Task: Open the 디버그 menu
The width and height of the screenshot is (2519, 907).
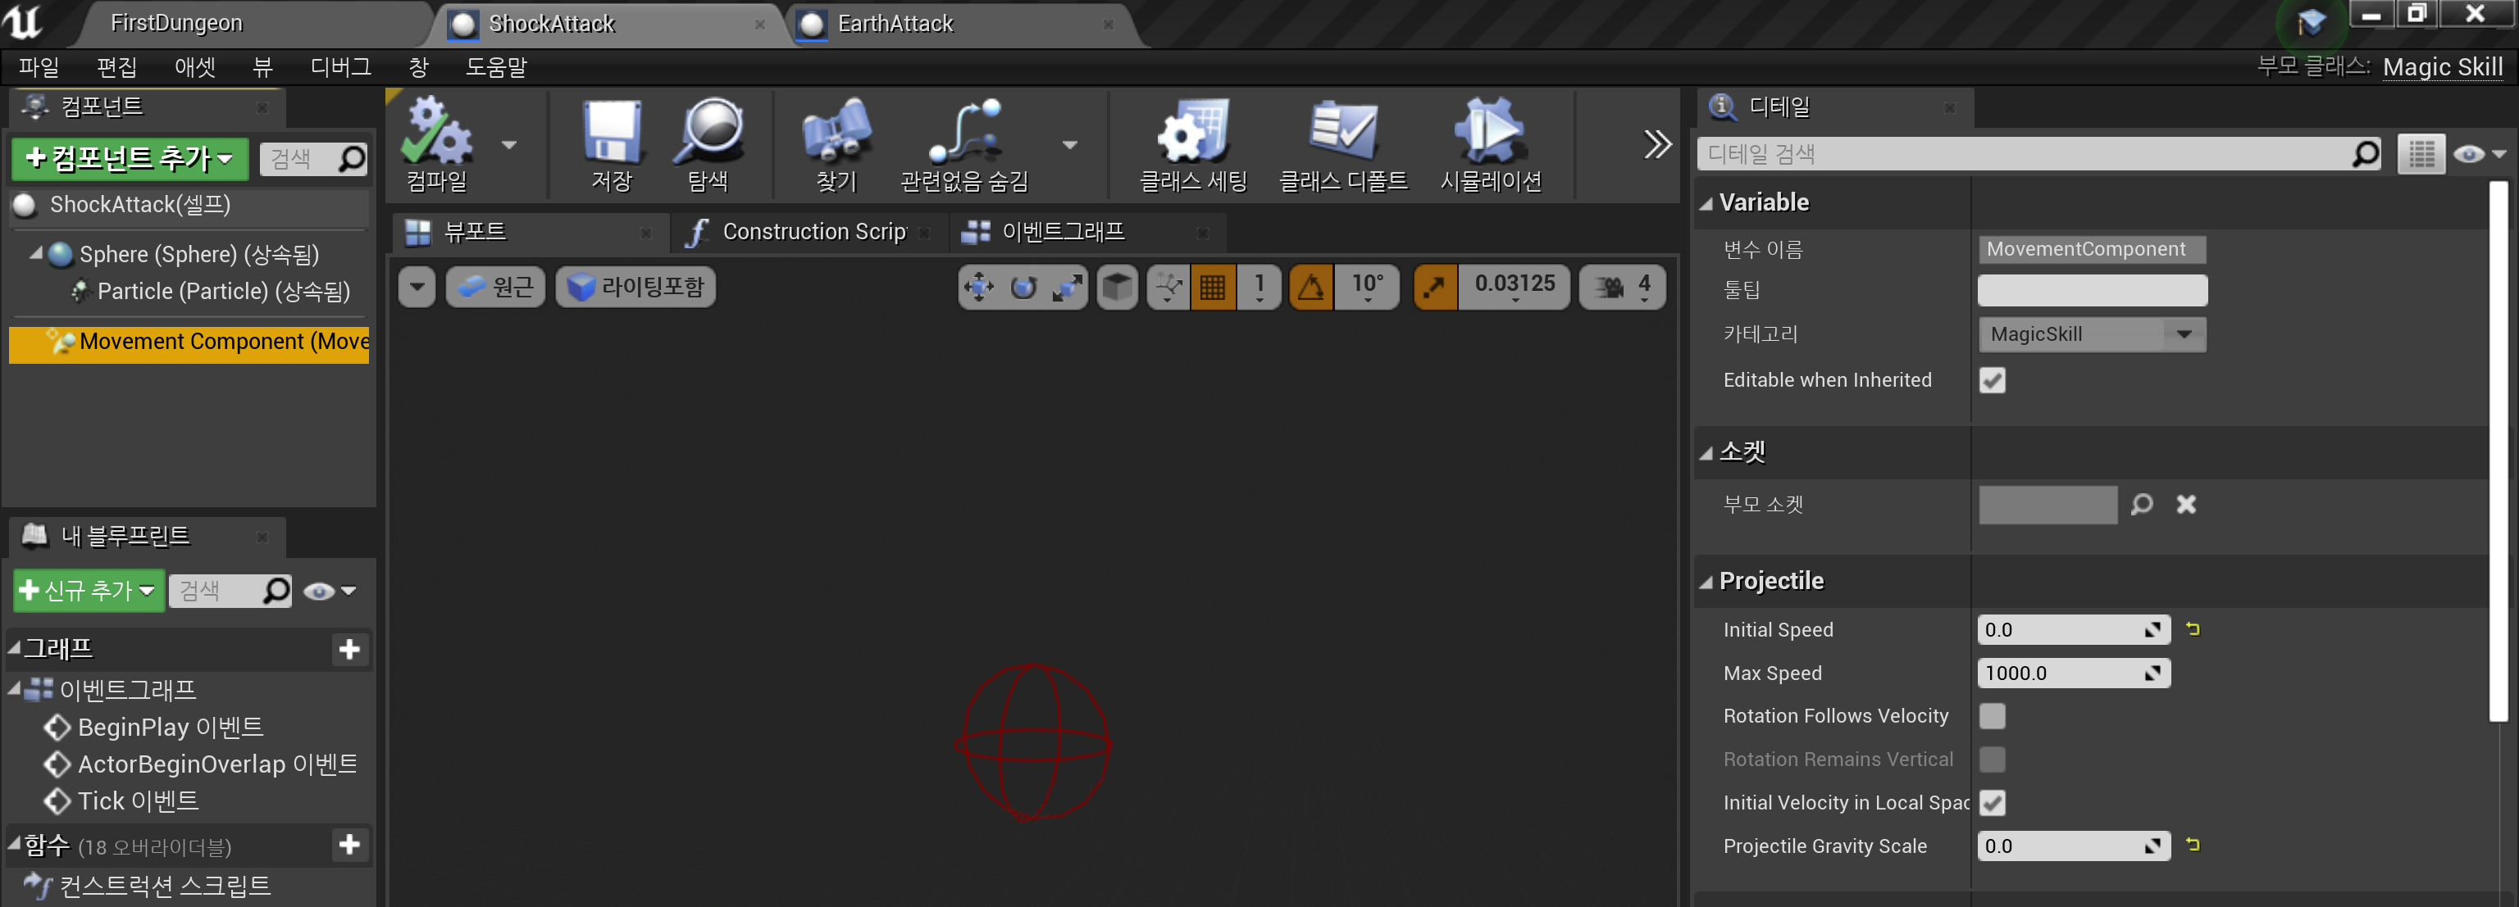Action: point(340,67)
